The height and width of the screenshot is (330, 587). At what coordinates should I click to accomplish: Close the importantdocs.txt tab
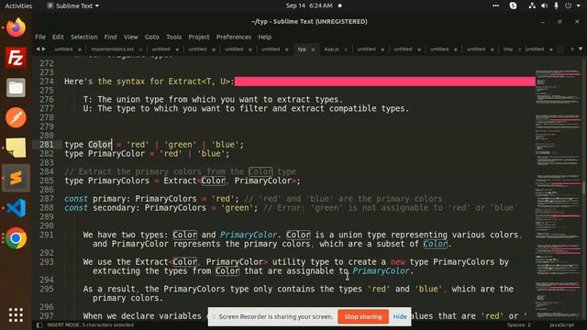coord(140,49)
